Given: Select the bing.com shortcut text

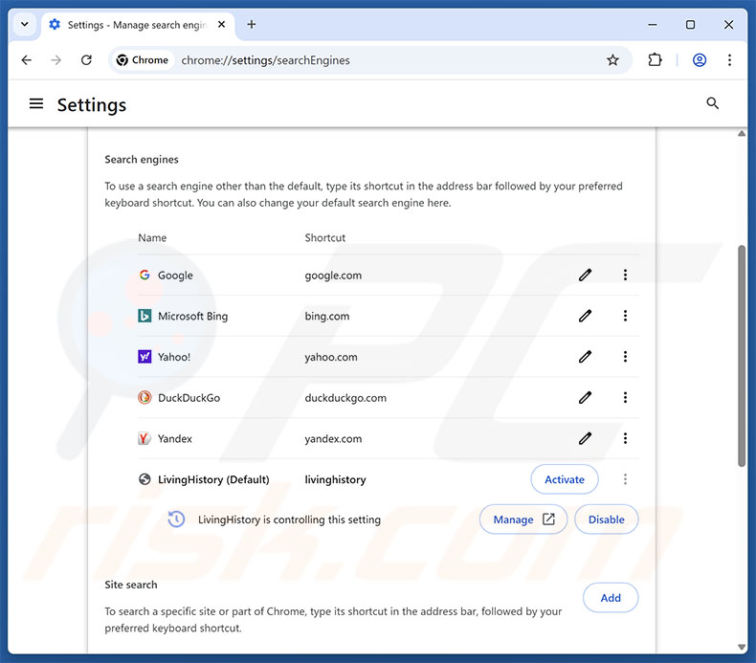Looking at the screenshot, I should pyautogui.click(x=327, y=317).
